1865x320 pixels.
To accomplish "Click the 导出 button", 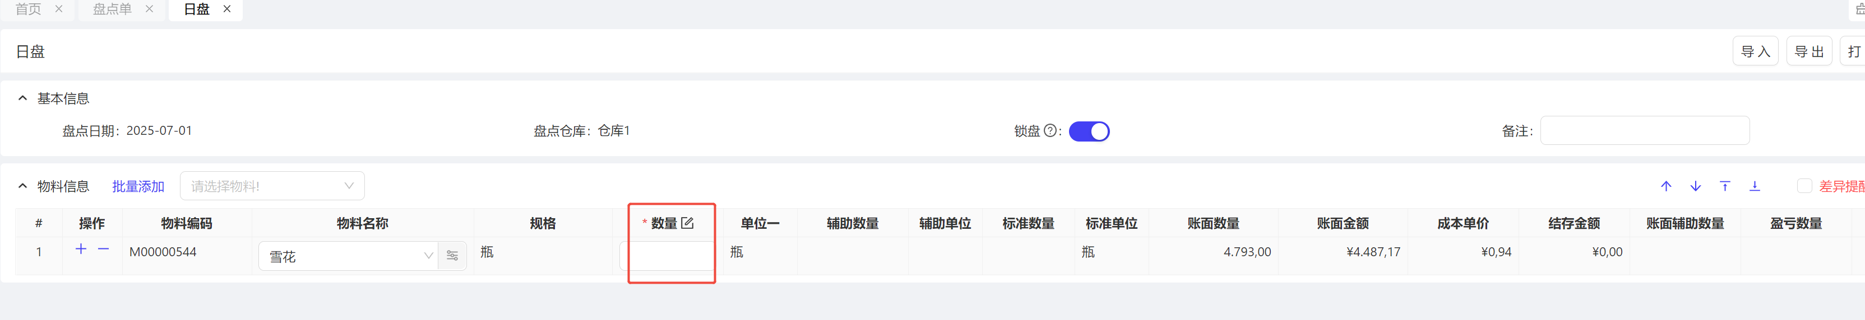I will 1808,51.
